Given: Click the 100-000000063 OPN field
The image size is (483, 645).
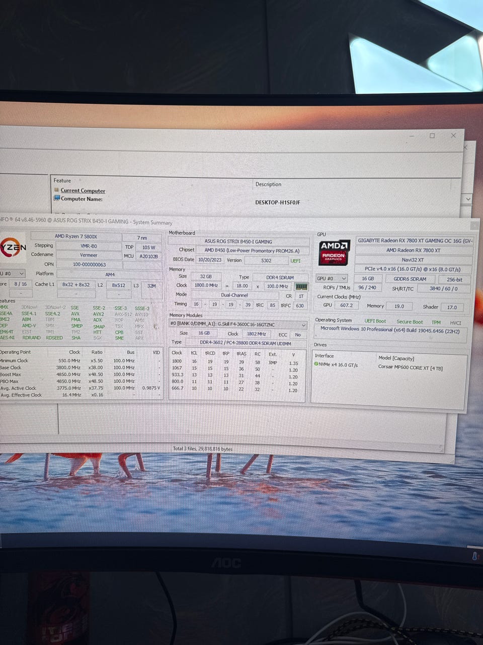Looking at the screenshot, I should pyautogui.click(x=90, y=265).
